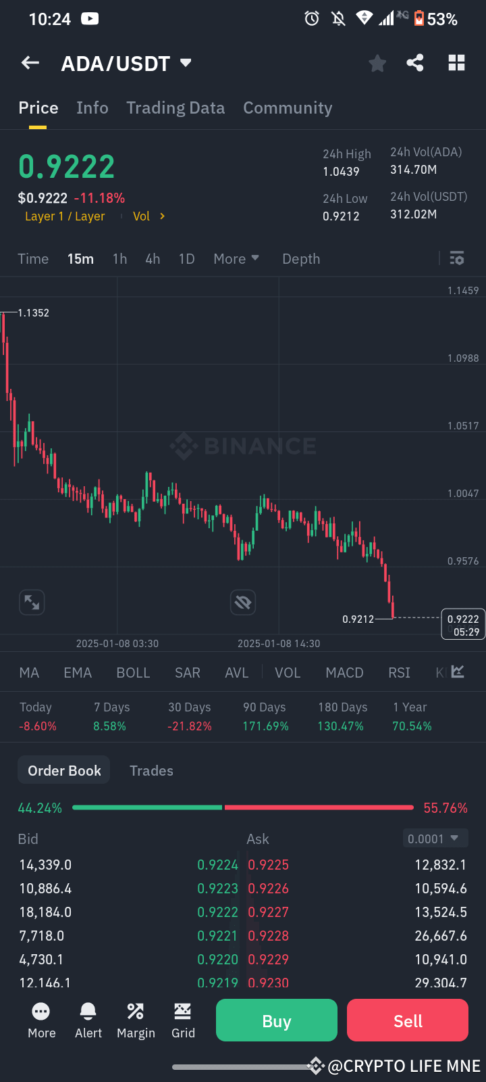Hide chart drawings with the eye-slash icon
This screenshot has height=1082, width=486.
pos(243,602)
